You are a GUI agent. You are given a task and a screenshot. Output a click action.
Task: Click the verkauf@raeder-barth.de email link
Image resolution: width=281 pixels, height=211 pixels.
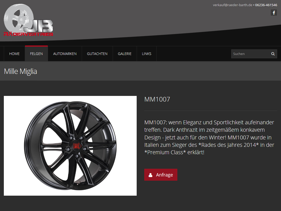232,5
